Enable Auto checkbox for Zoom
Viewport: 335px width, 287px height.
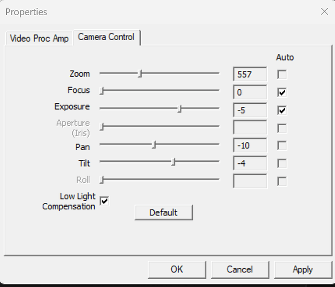coord(282,75)
